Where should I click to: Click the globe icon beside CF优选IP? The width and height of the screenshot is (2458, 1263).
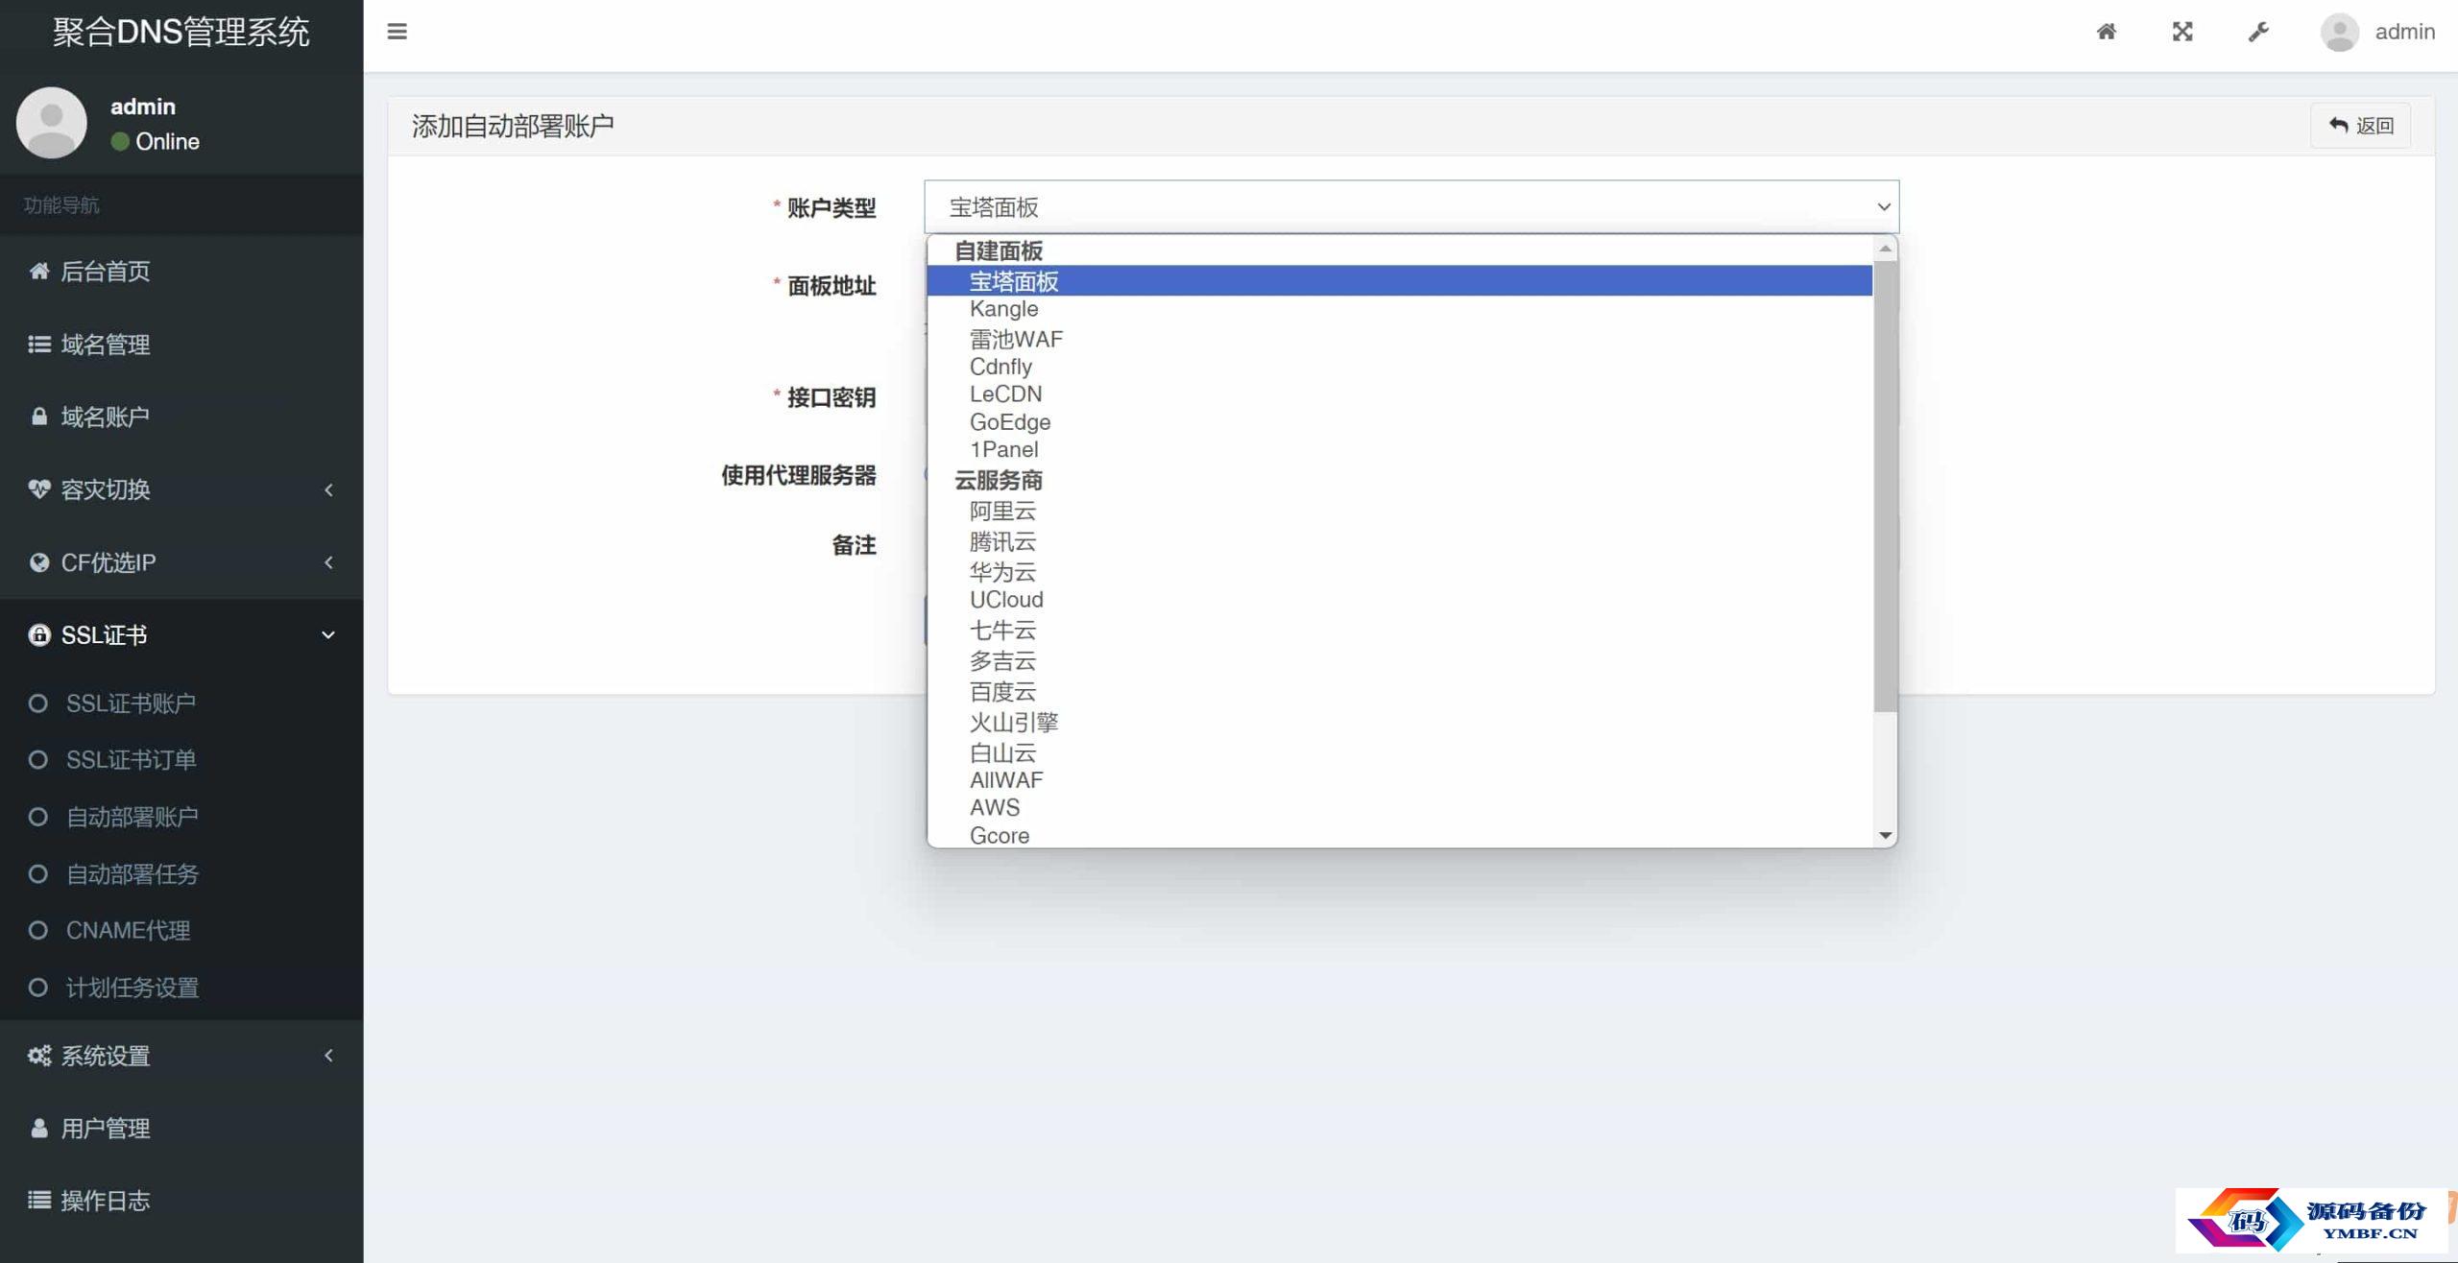(38, 562)
